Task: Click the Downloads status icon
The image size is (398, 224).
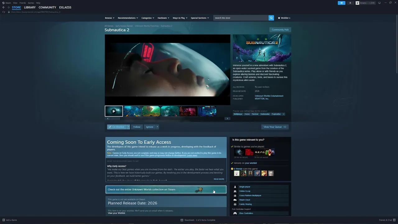Action: [182, 220]
